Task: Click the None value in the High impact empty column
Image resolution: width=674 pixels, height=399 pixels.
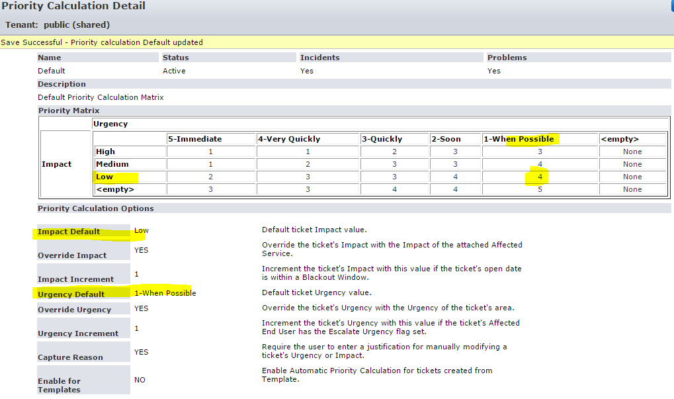Action: tap(632, 151)
